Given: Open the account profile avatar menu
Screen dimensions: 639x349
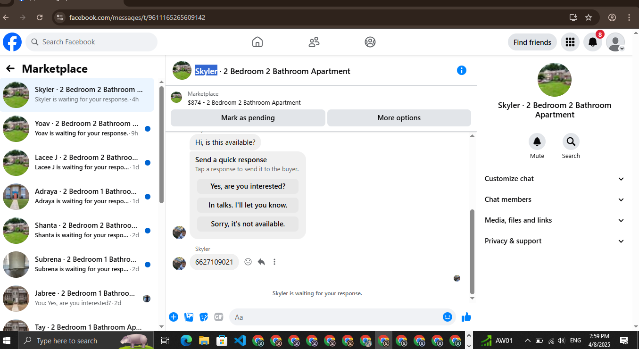Looking at the screenshot, I should [x=615, y=42].
